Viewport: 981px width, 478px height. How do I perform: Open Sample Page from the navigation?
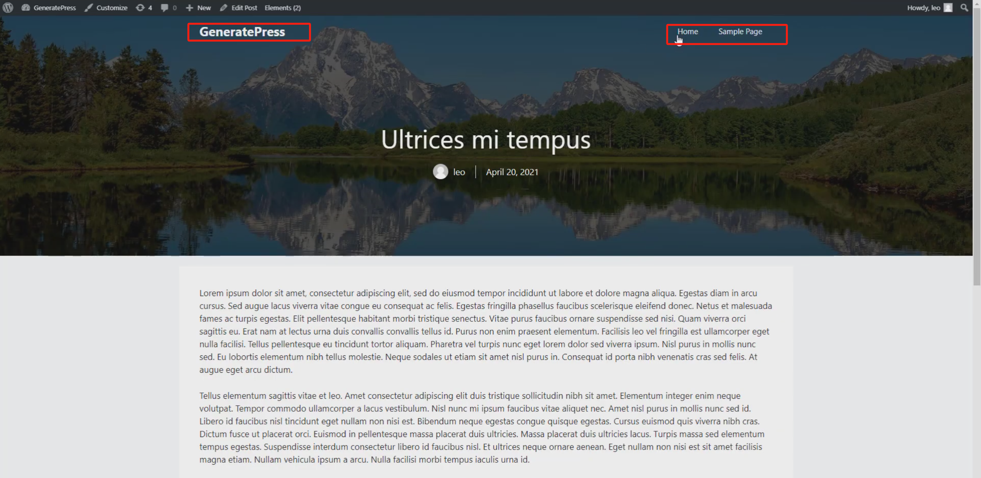point(740,31)
